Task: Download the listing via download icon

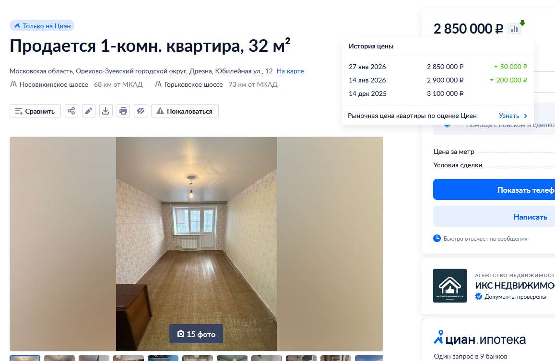Action: [106, 111]
